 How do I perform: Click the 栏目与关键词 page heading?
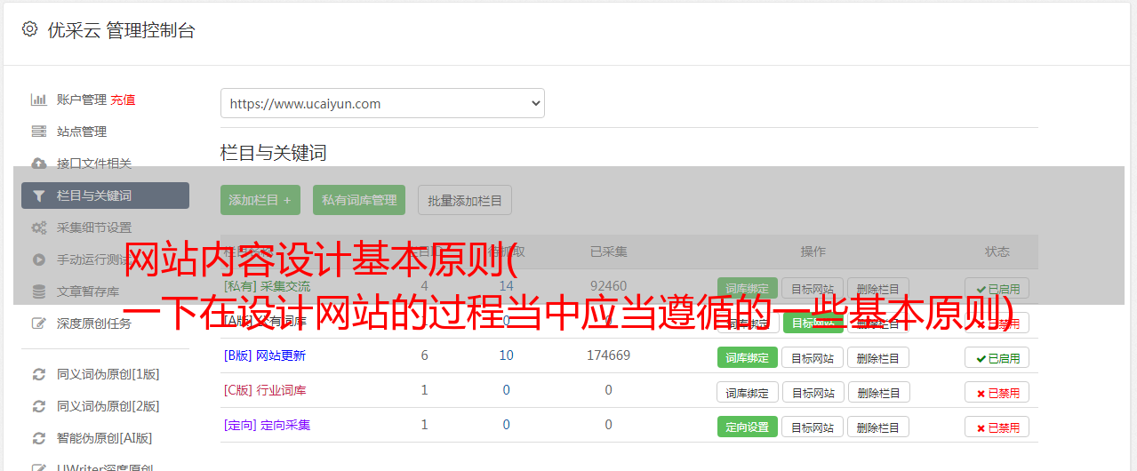(x=274, y=153)
